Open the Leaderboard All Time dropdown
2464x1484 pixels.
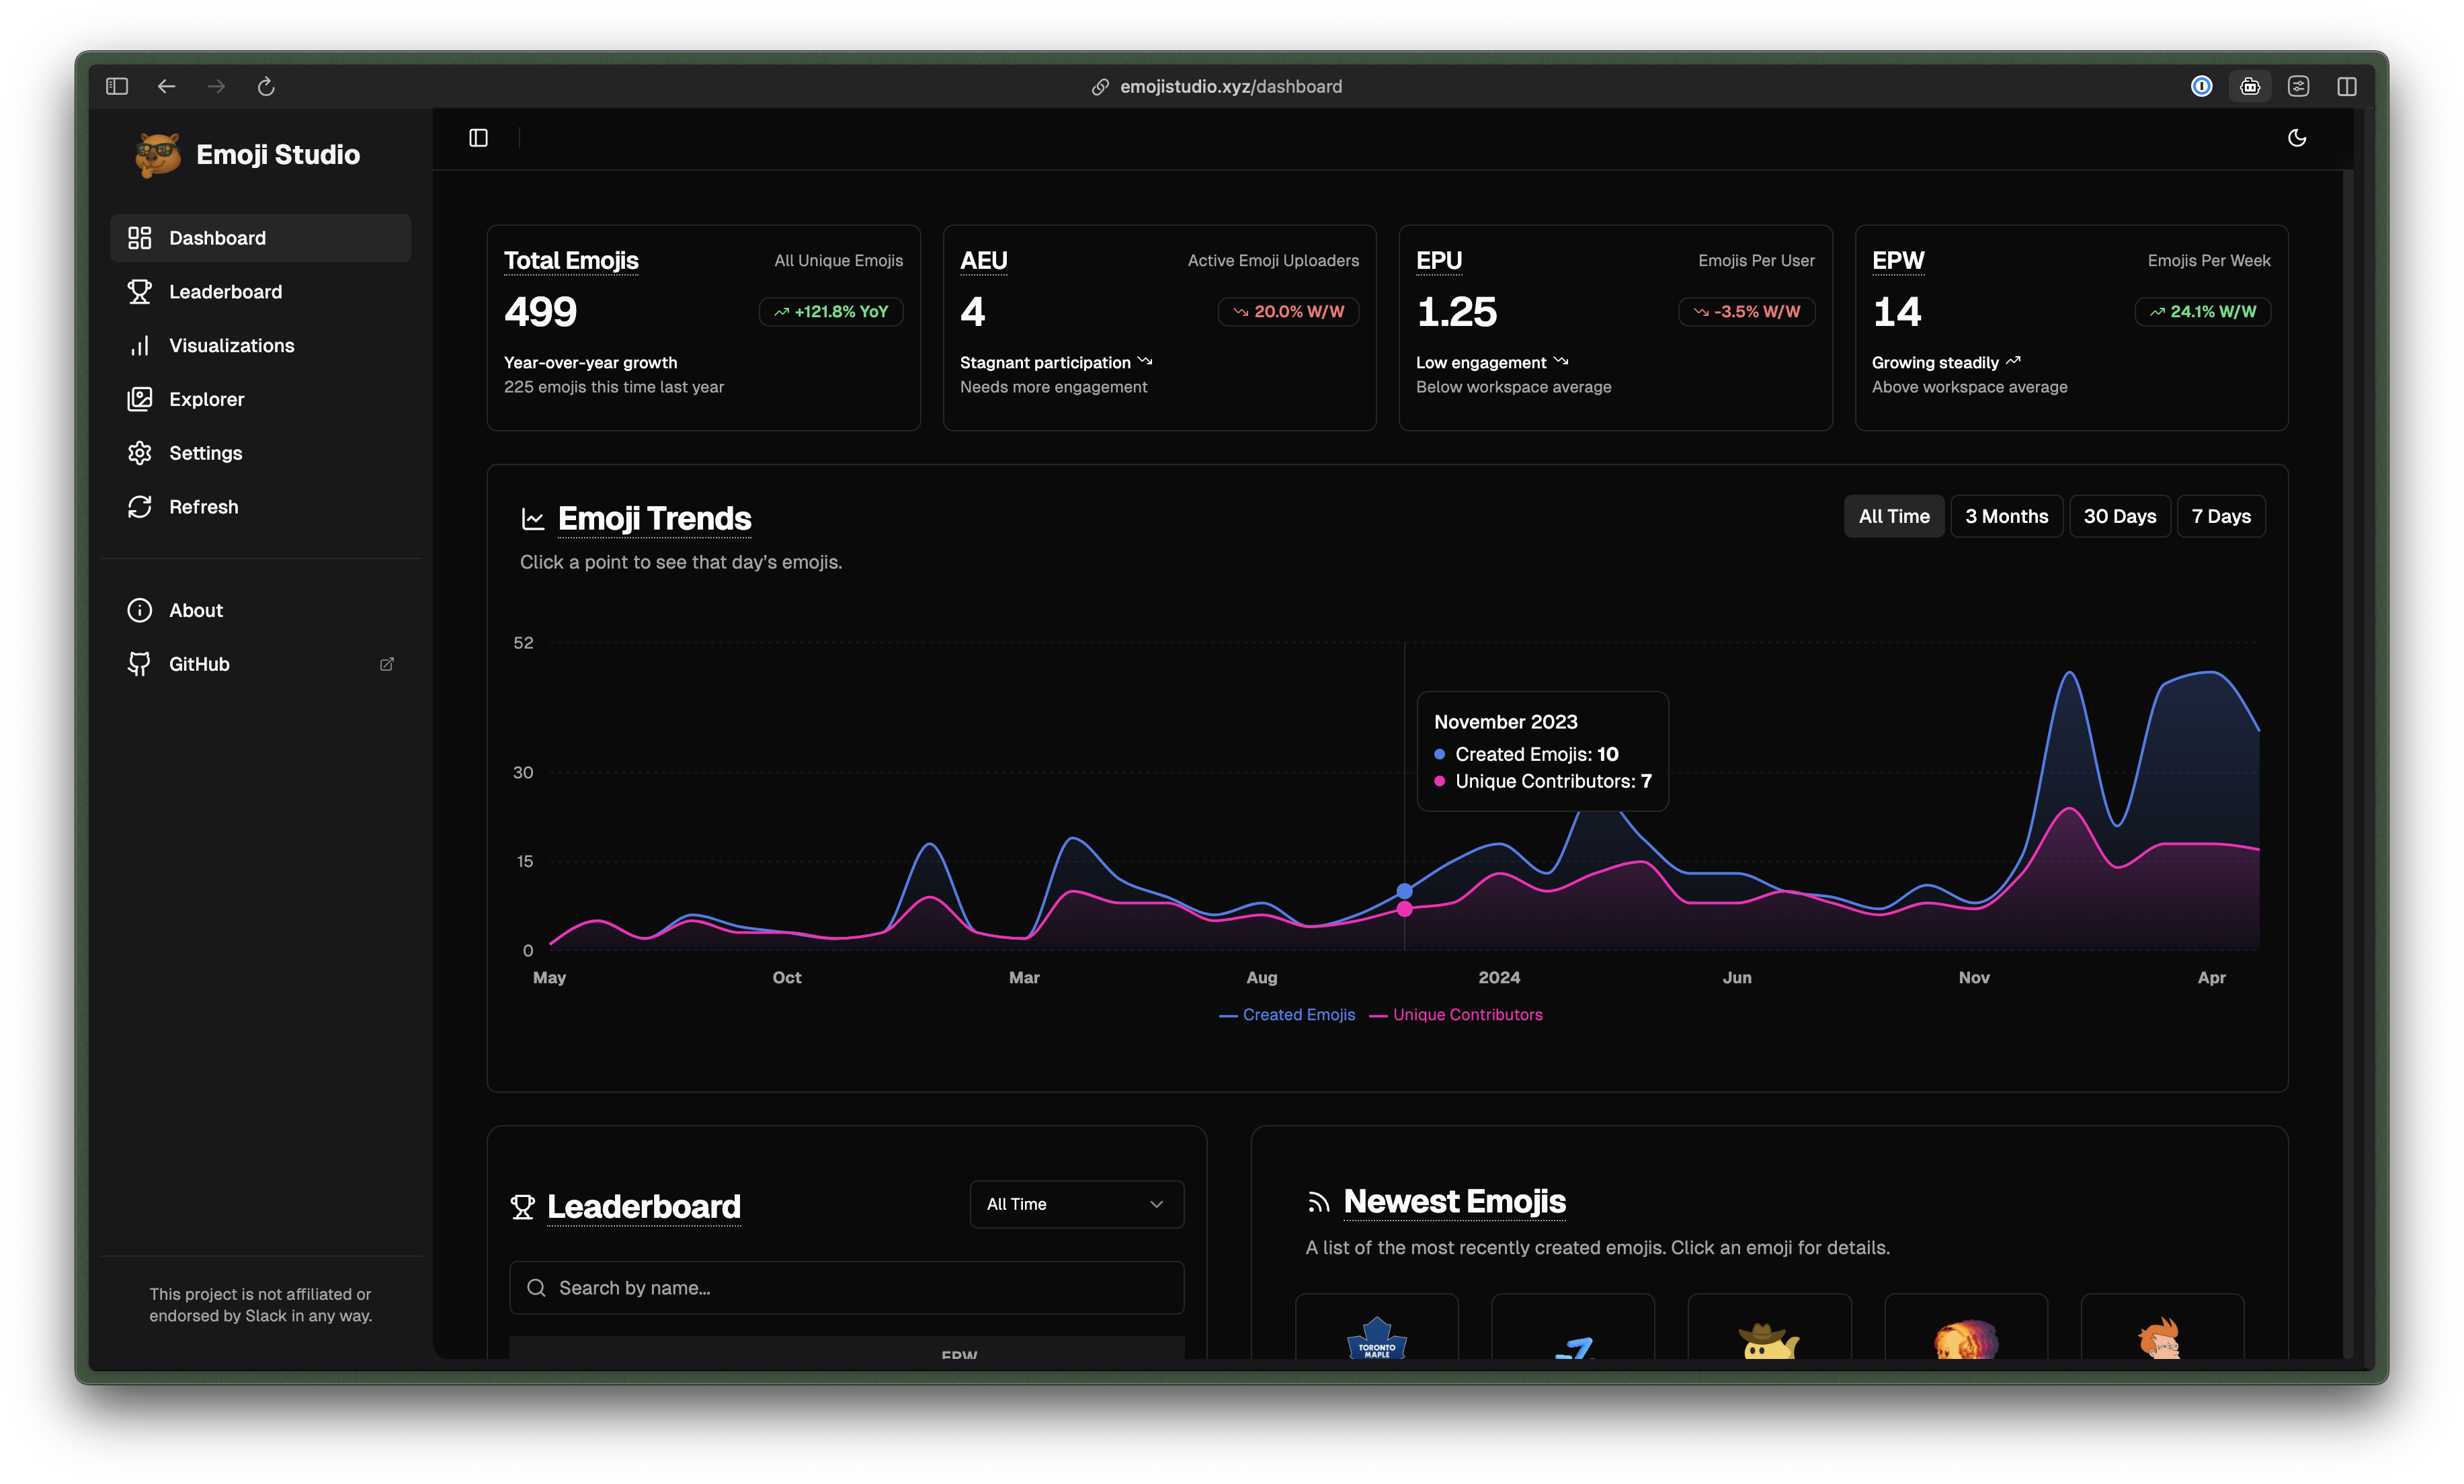point(1076,1204)
